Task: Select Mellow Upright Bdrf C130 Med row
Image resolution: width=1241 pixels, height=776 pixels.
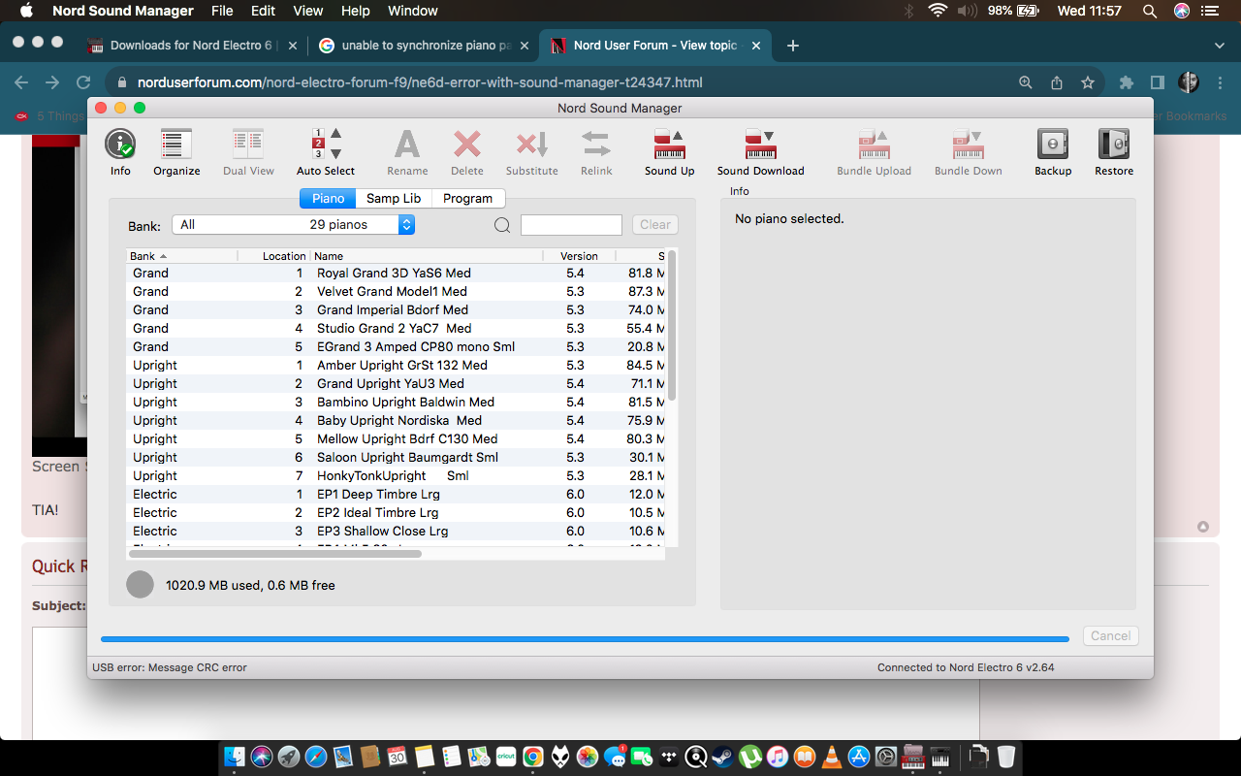Action: 397,438
